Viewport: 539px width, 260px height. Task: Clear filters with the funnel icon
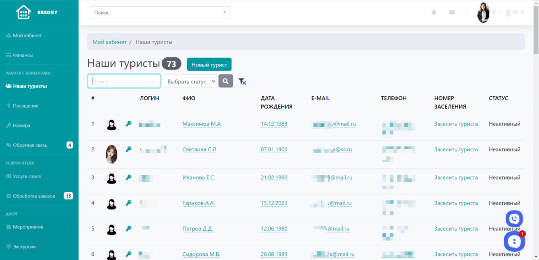click(x=242, y=82)
